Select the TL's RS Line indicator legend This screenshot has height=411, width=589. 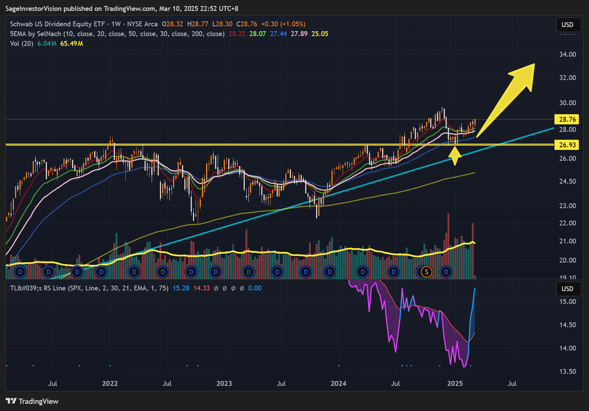pyautogui.click(x=89, y=288)
